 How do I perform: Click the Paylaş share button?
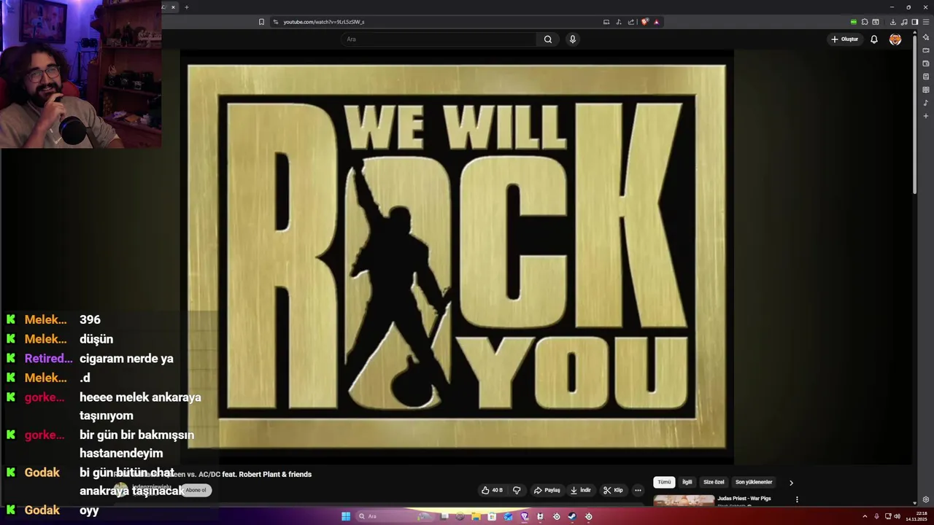point(547,490)
